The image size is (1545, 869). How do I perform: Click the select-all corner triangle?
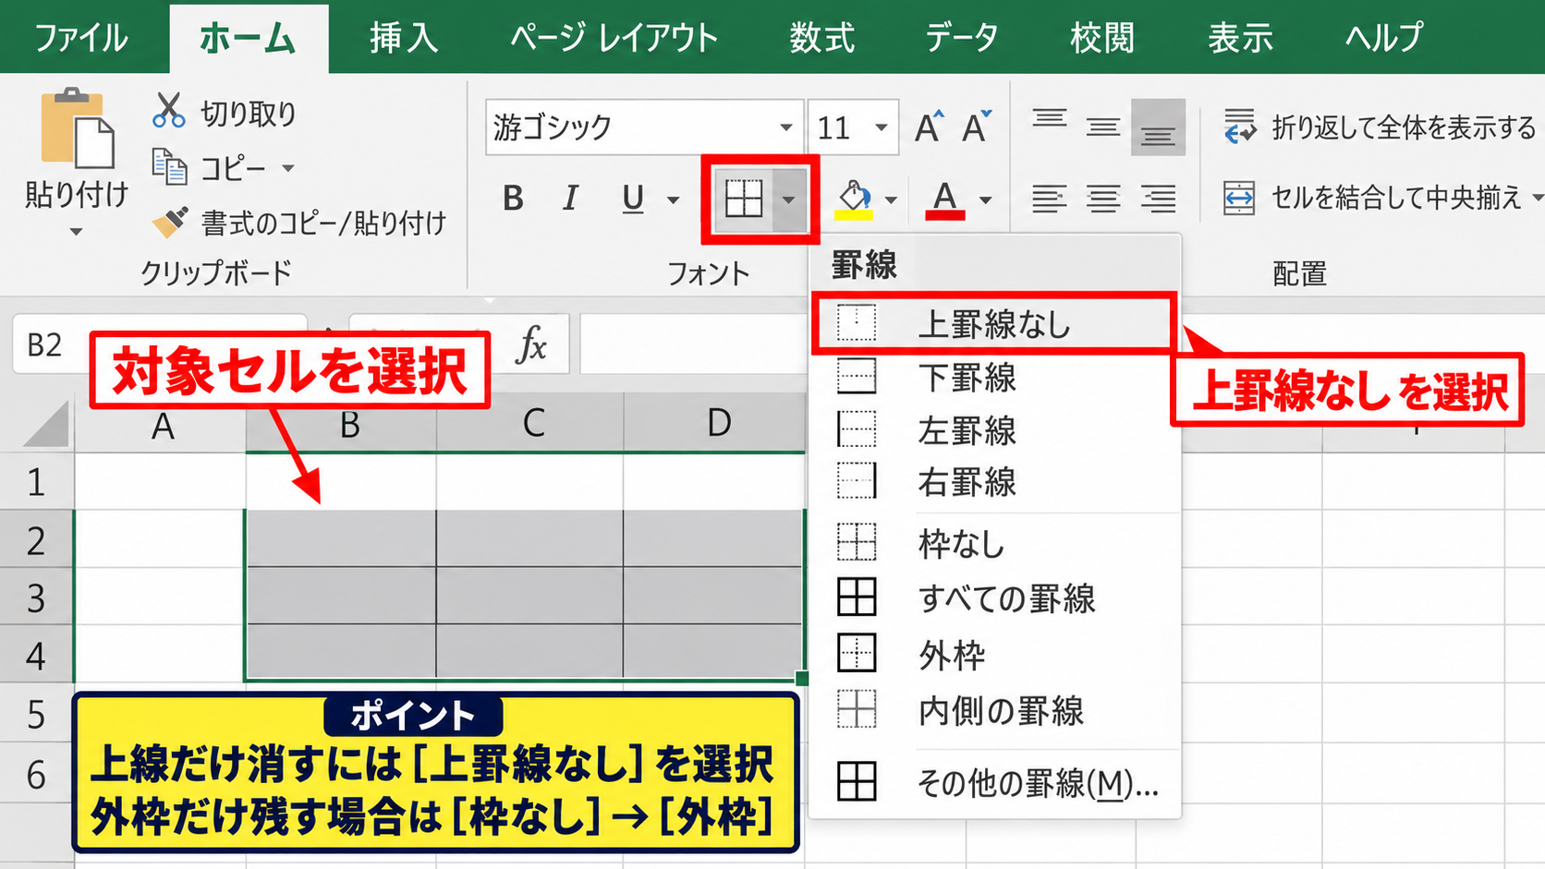click(x=46, y=424)
